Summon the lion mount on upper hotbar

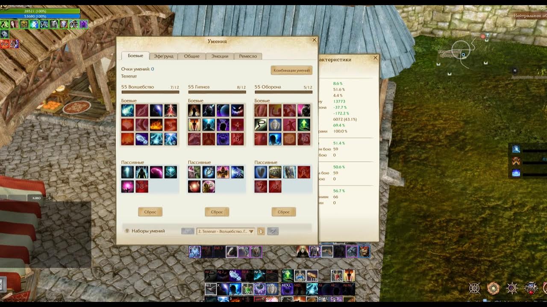pyautogui.click(x=364, y=252)
